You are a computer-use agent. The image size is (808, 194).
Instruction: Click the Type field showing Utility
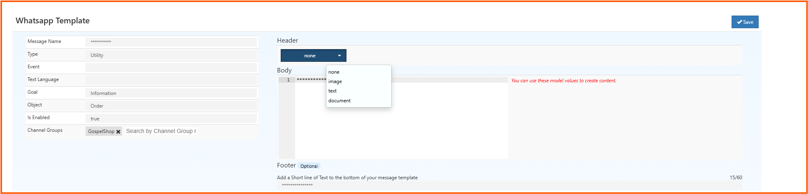click(171, 55)
